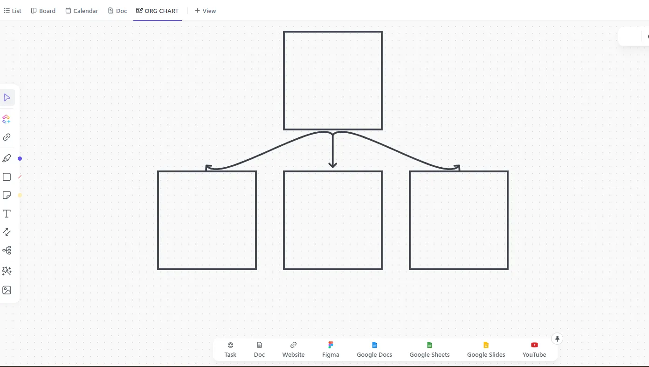The image size is (649, 367).
Task: Switch to the Board view tab
Action: (x=43, y=11)
